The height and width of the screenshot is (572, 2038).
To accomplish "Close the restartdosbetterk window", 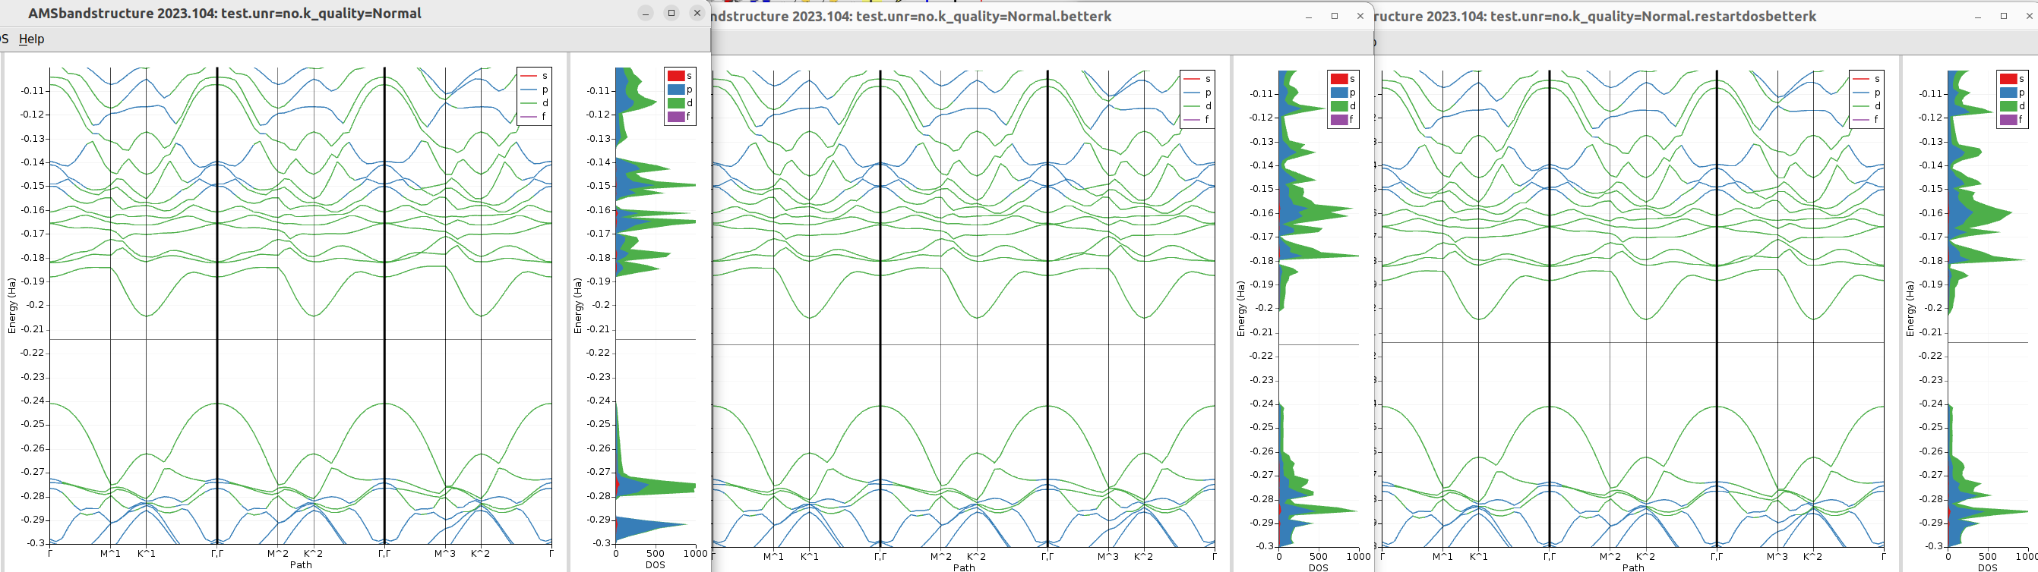I will pyautogui.click(x=2030, y=16).
